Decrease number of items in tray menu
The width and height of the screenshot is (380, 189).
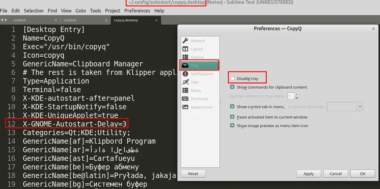(x=297, y=97)
